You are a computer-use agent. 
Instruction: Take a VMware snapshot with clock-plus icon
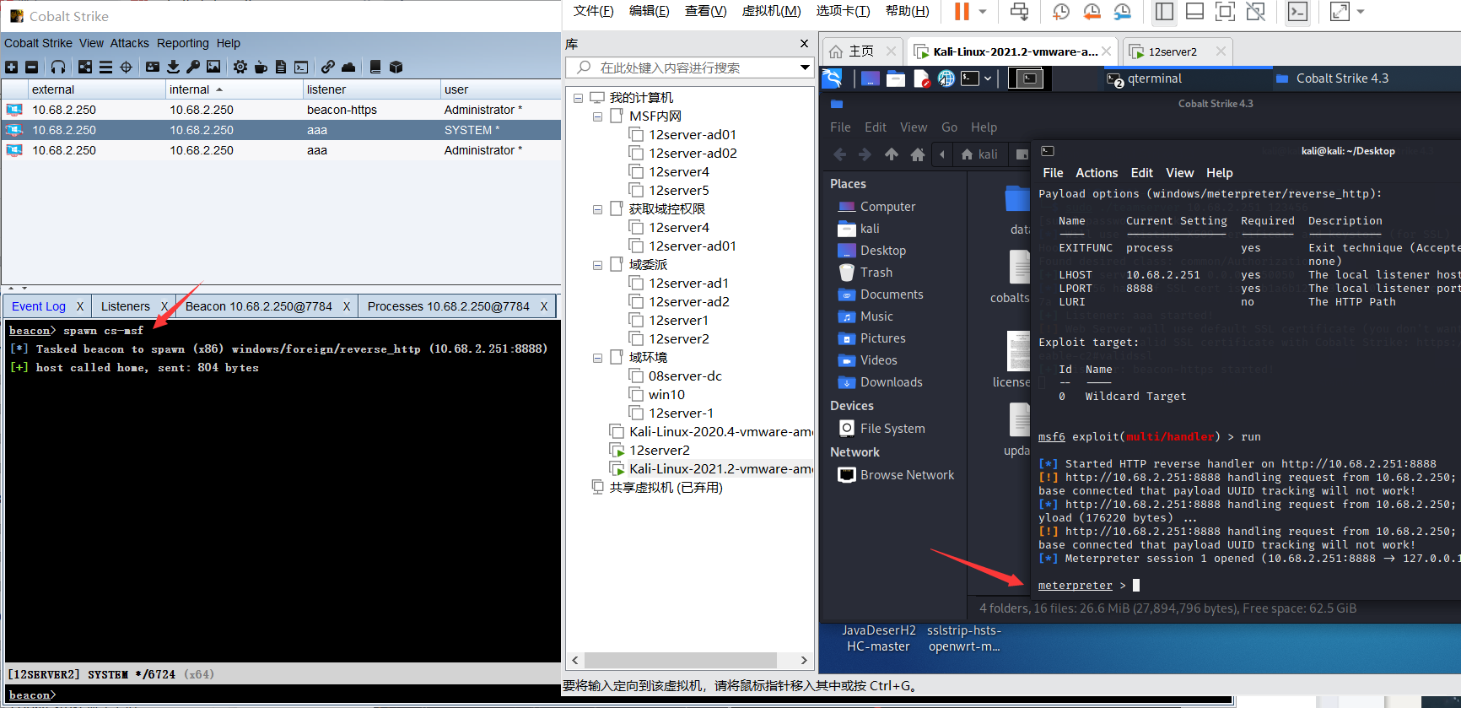point(1061,11)
